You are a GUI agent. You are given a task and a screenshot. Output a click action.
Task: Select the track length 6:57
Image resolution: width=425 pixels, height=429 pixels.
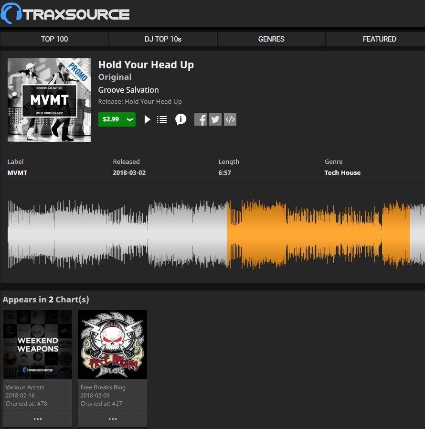tap(224, 172)
